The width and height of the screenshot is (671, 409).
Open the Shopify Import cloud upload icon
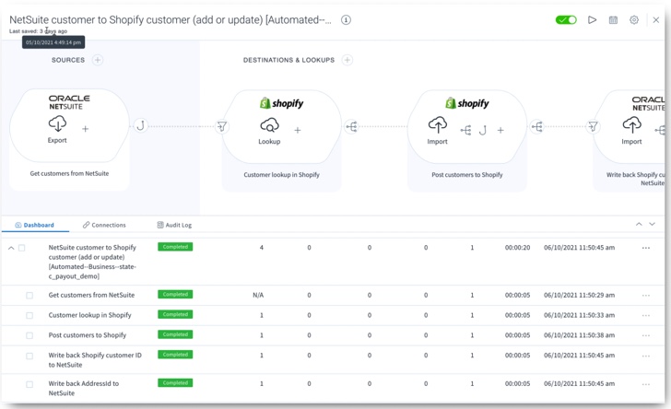437,125
